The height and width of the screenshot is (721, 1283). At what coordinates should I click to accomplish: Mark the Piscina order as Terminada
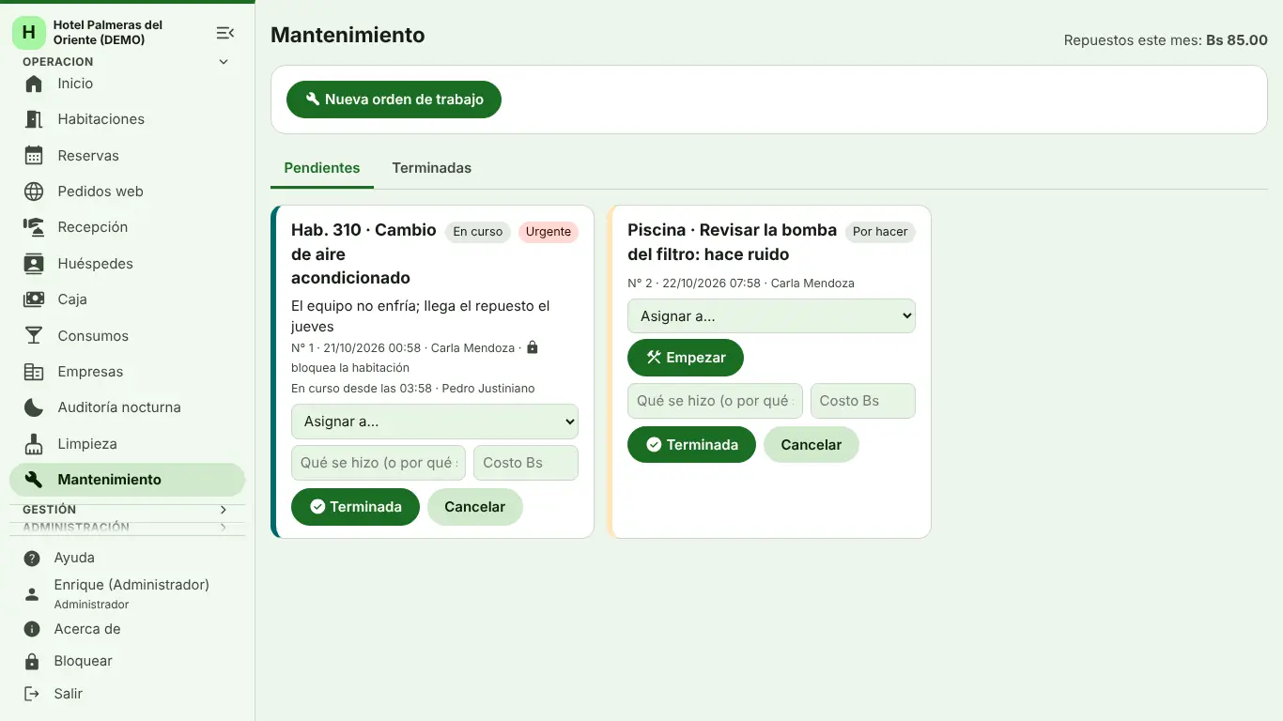(691, 445)
